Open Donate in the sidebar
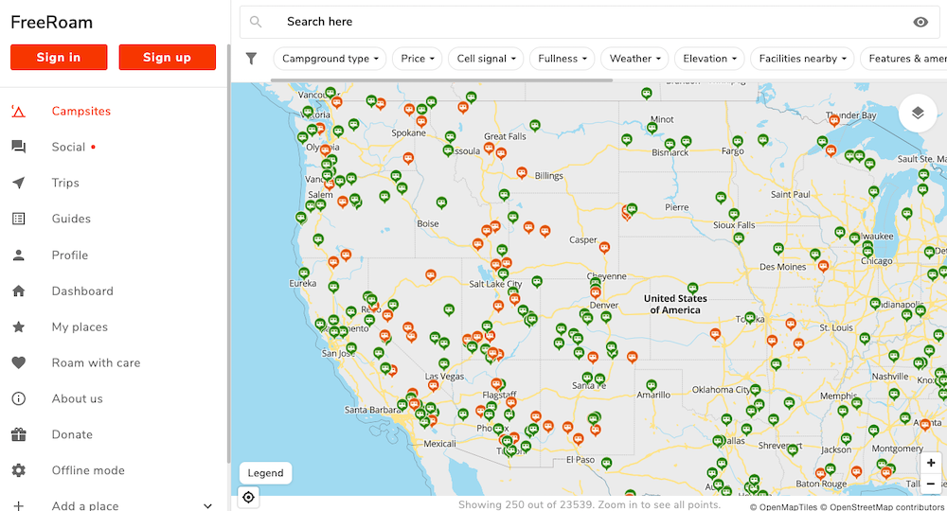The height and width of the screenshot is (511, 947). 72,434
